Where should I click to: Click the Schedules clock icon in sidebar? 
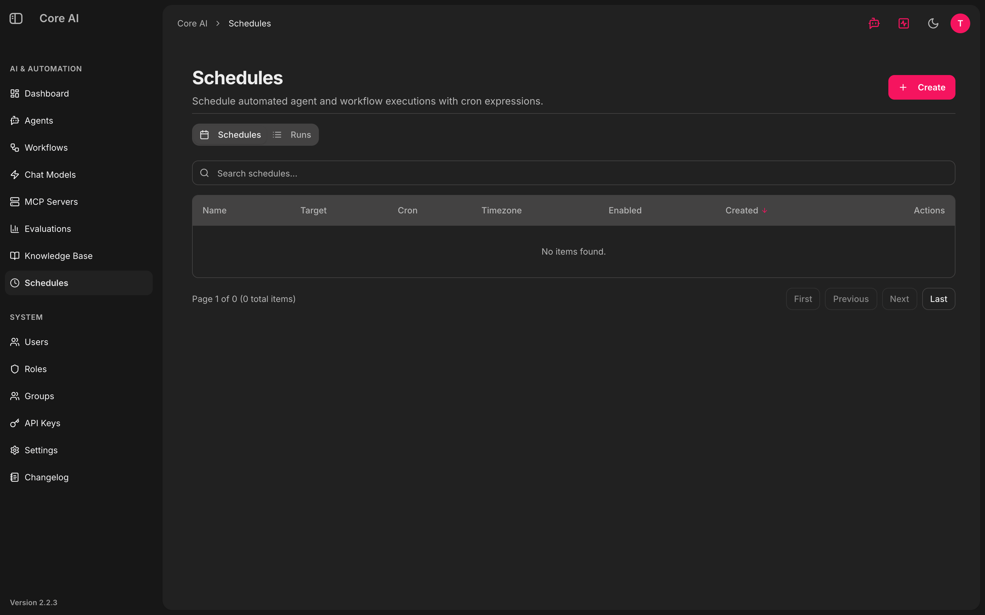point(15,283)
